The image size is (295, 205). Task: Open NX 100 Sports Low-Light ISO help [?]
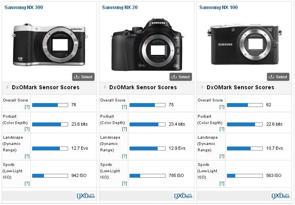tap(222, 183)
